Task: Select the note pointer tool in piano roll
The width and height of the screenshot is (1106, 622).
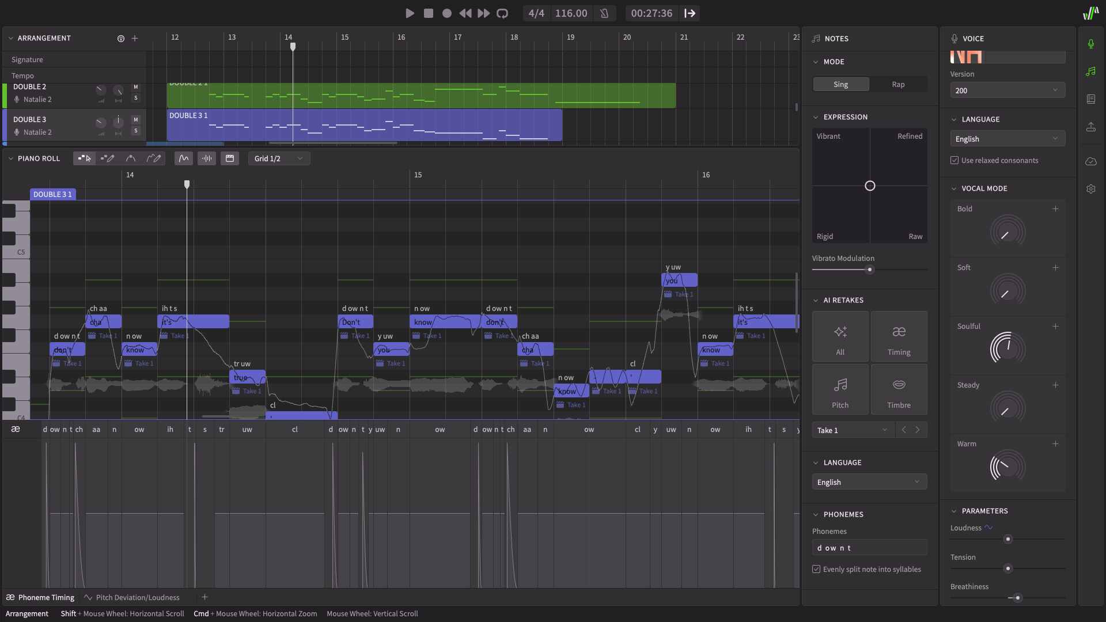Action: click(84, 158)
